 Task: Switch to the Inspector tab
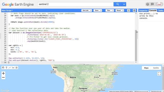pos(143,10)
